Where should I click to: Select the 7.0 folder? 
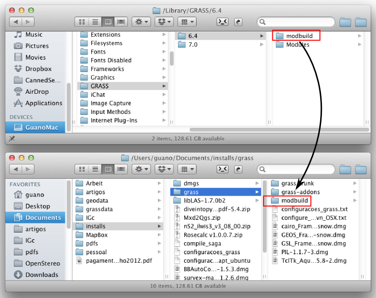pos(220,45)
